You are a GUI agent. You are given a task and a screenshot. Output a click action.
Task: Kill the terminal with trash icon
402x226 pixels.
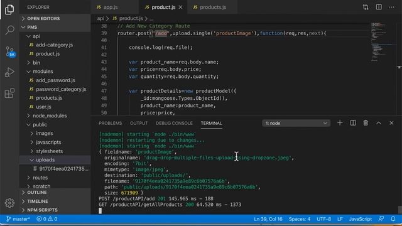pyautogui.click(x=366, y=123)
